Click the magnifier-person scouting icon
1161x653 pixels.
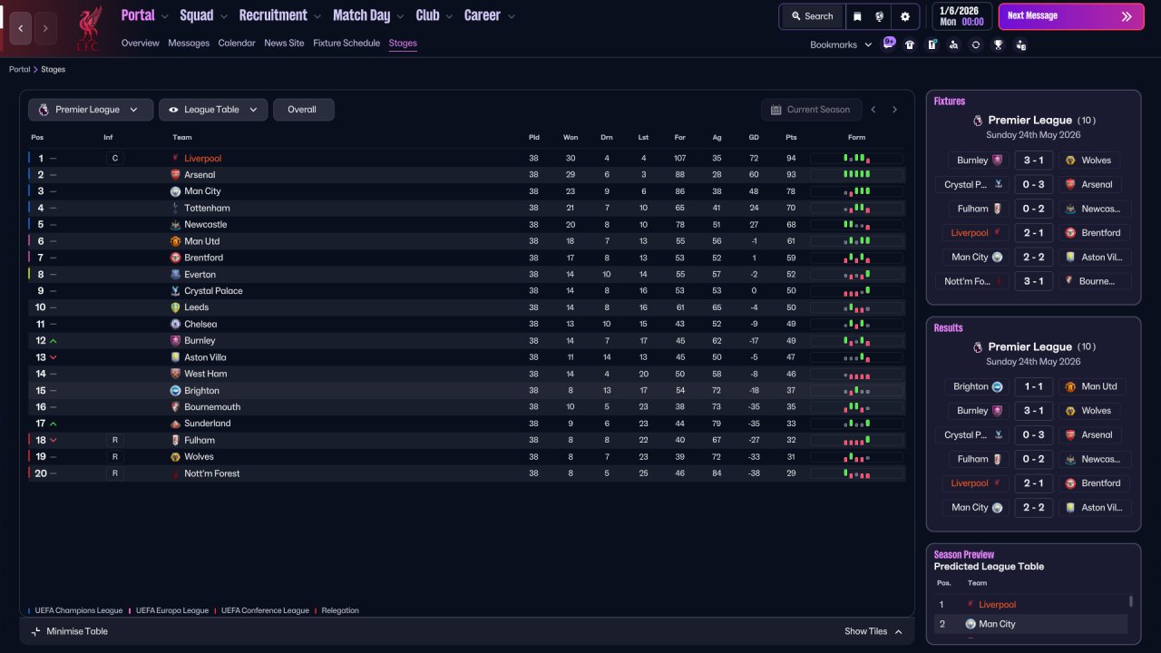tap(953, 44)
